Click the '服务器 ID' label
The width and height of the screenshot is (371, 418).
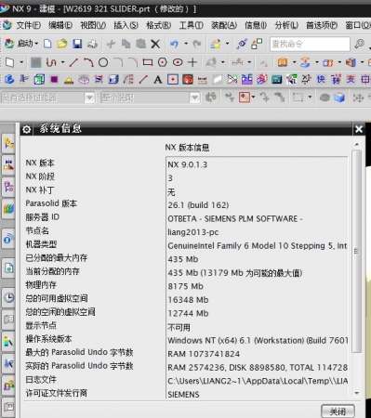click(42, 217)
